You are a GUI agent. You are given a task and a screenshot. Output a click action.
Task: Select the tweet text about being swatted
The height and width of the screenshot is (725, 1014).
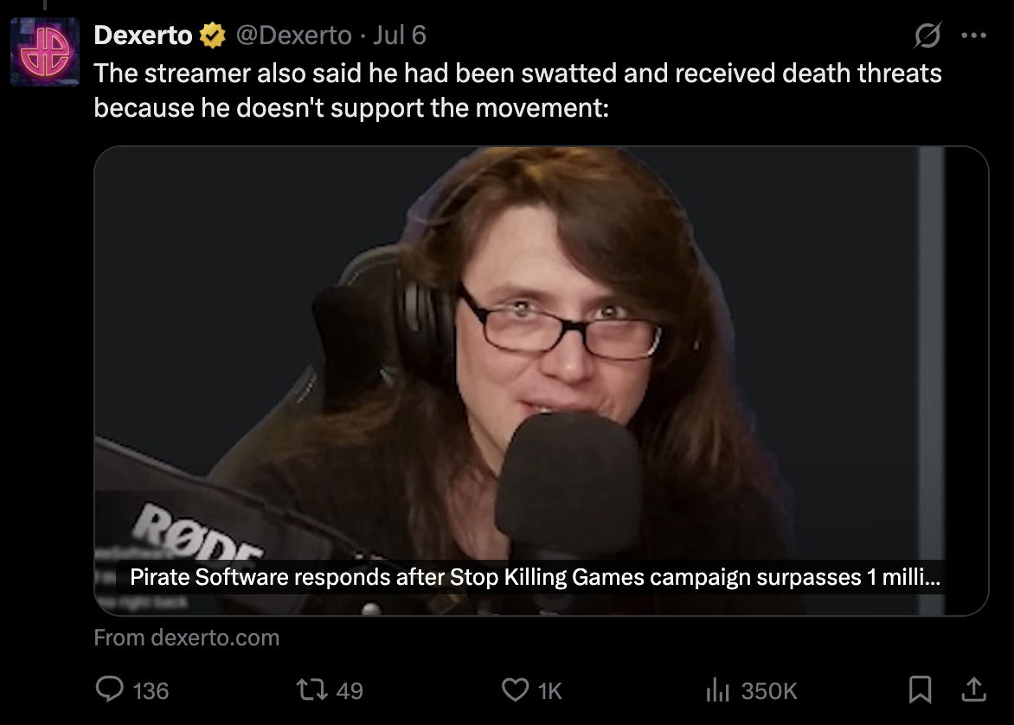(x=517, y=91)
